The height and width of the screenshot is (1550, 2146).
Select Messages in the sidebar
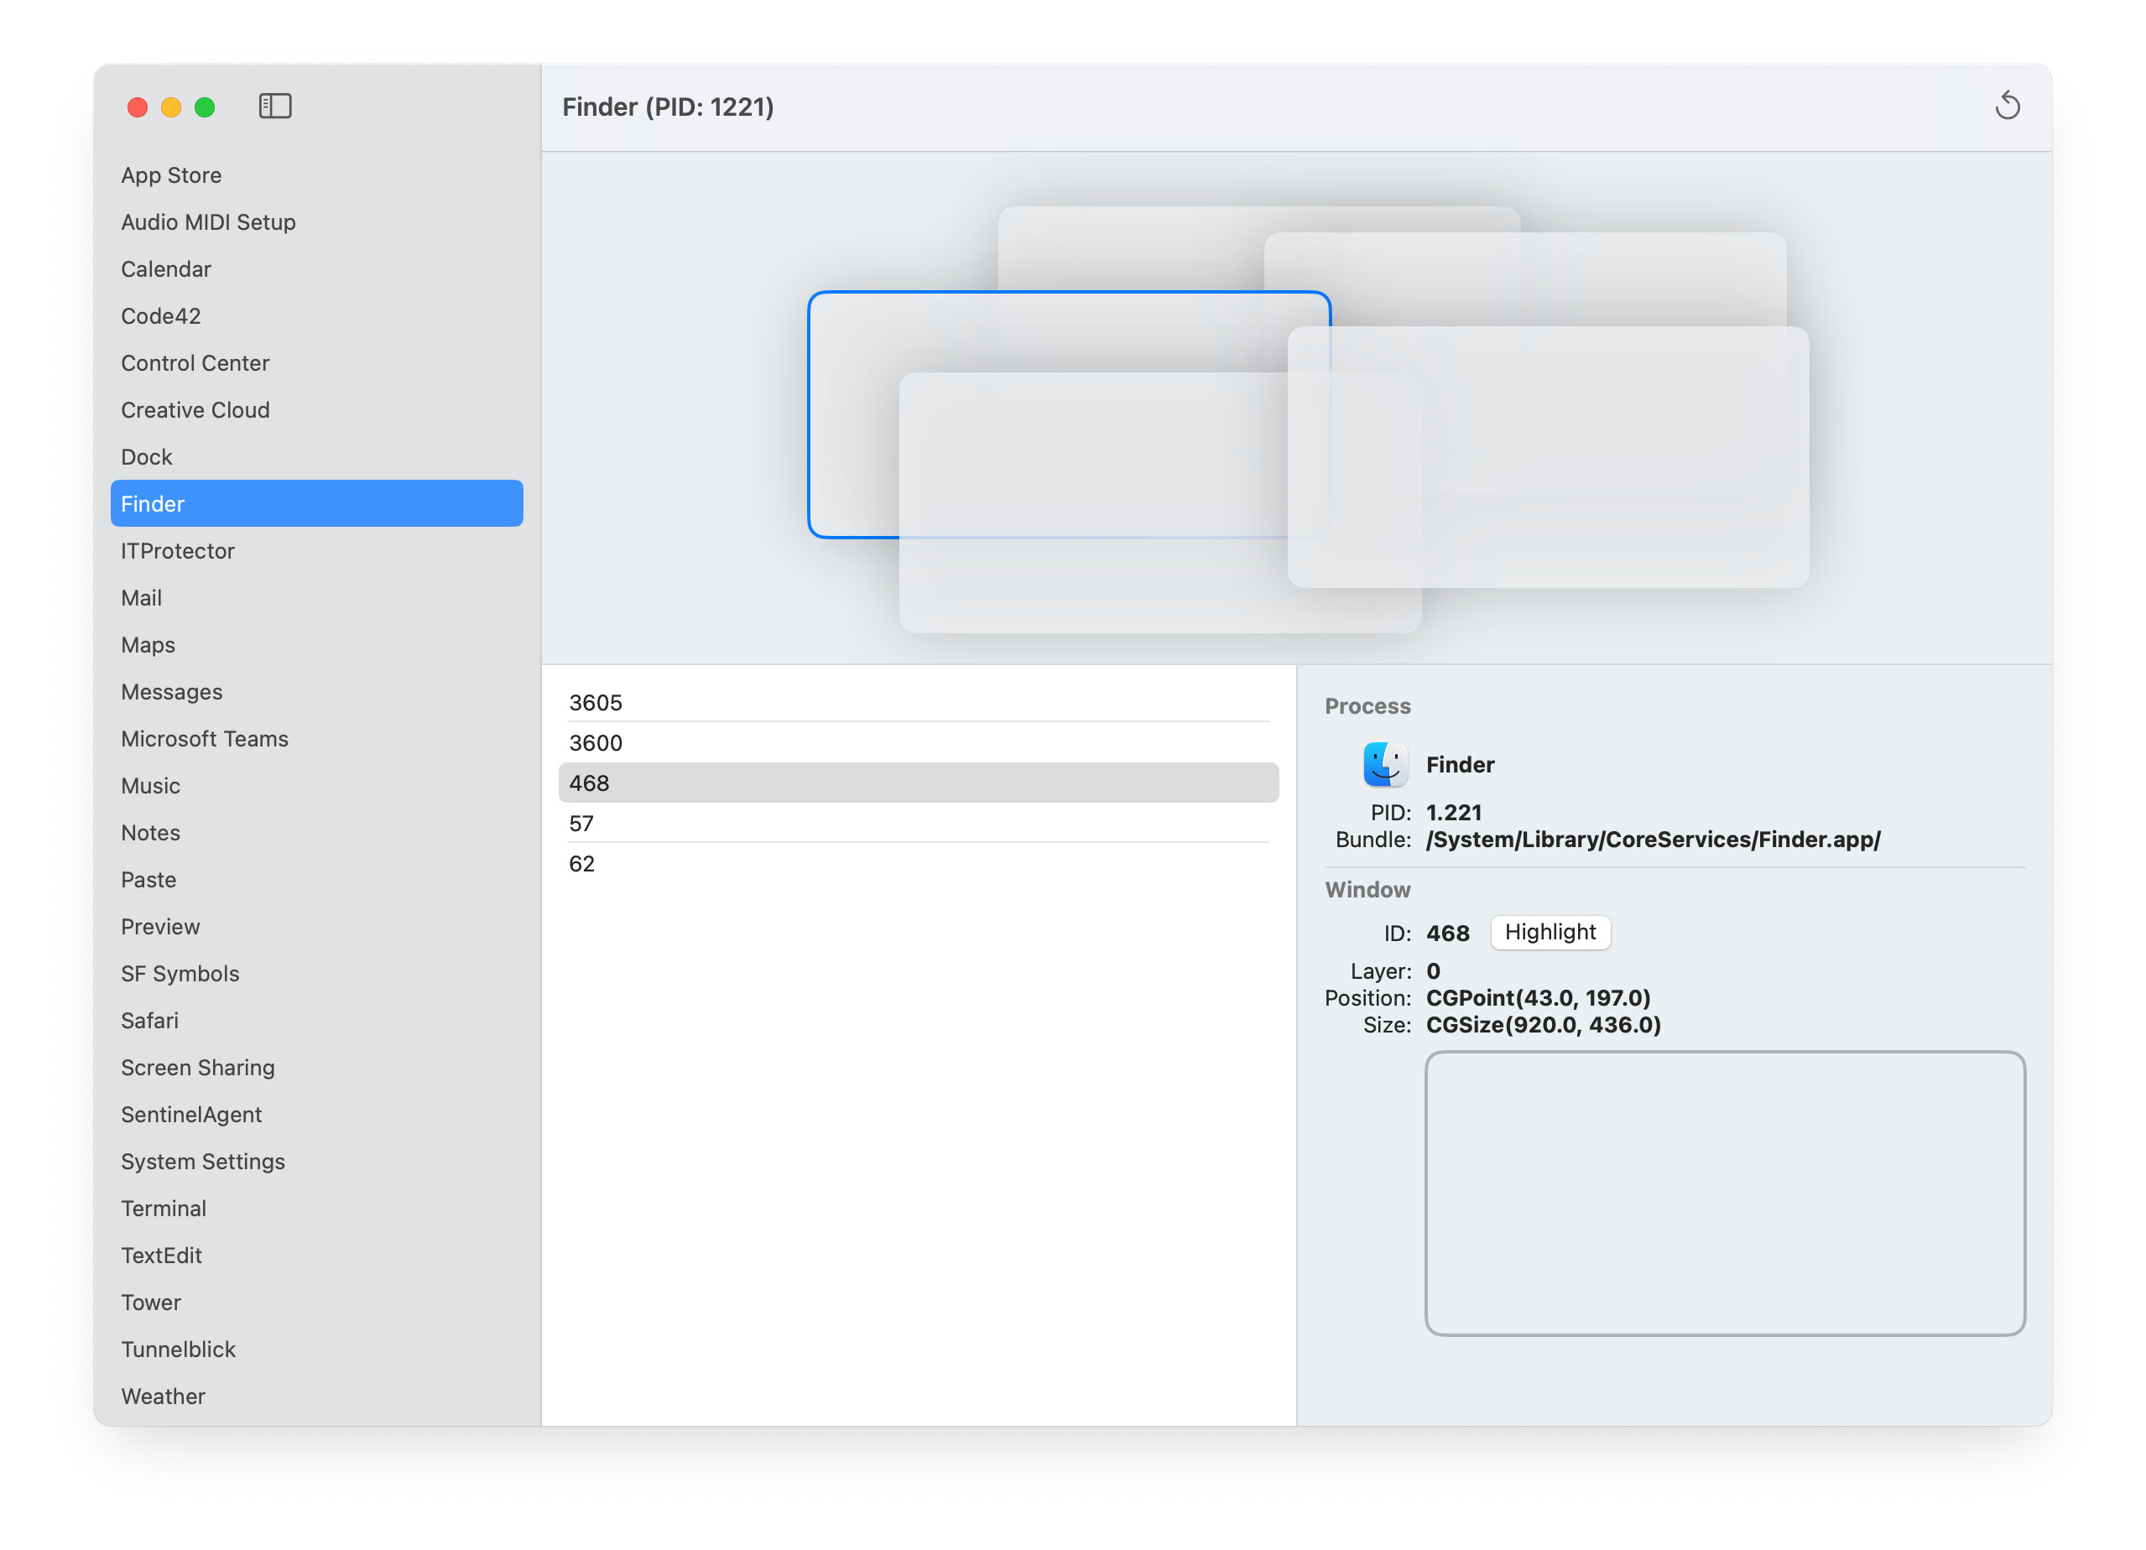[317, 692]
